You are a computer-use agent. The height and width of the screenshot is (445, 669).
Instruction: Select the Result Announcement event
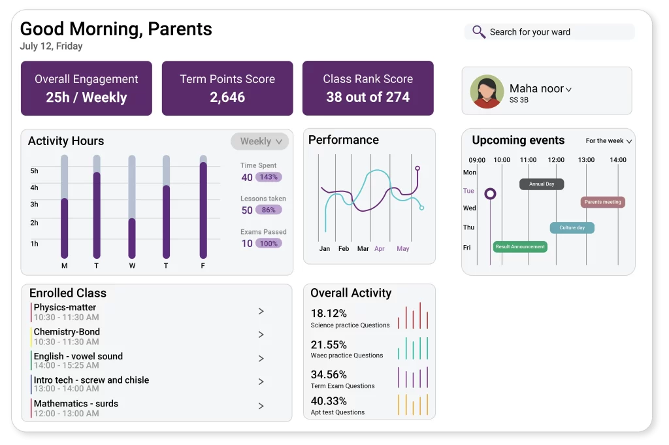point(520,246)
